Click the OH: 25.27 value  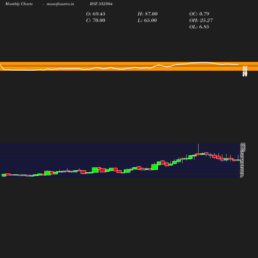(201, 20)
